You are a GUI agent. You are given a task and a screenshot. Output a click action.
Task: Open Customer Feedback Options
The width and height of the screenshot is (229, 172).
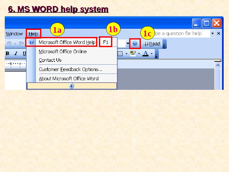(70, 69)
